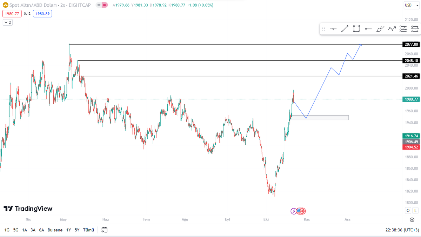The width and height of the screenshot is (421, 237).
Task: Click the go-to-date calendar icon
Action: click(x=104, y=230)
